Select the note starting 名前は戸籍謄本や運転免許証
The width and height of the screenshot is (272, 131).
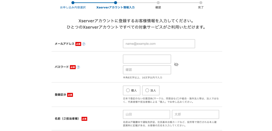click(x=170, y=124)
